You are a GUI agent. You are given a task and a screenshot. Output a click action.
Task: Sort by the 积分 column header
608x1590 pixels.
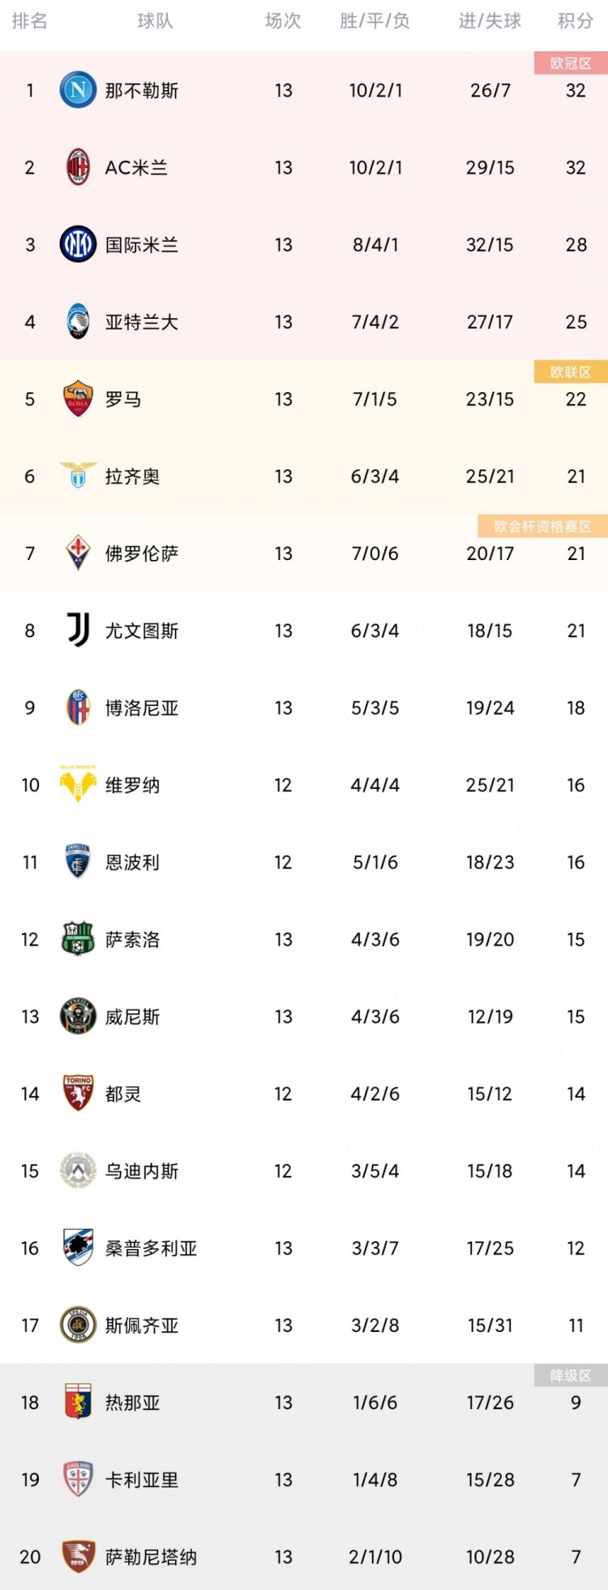(x=576, y=21)
